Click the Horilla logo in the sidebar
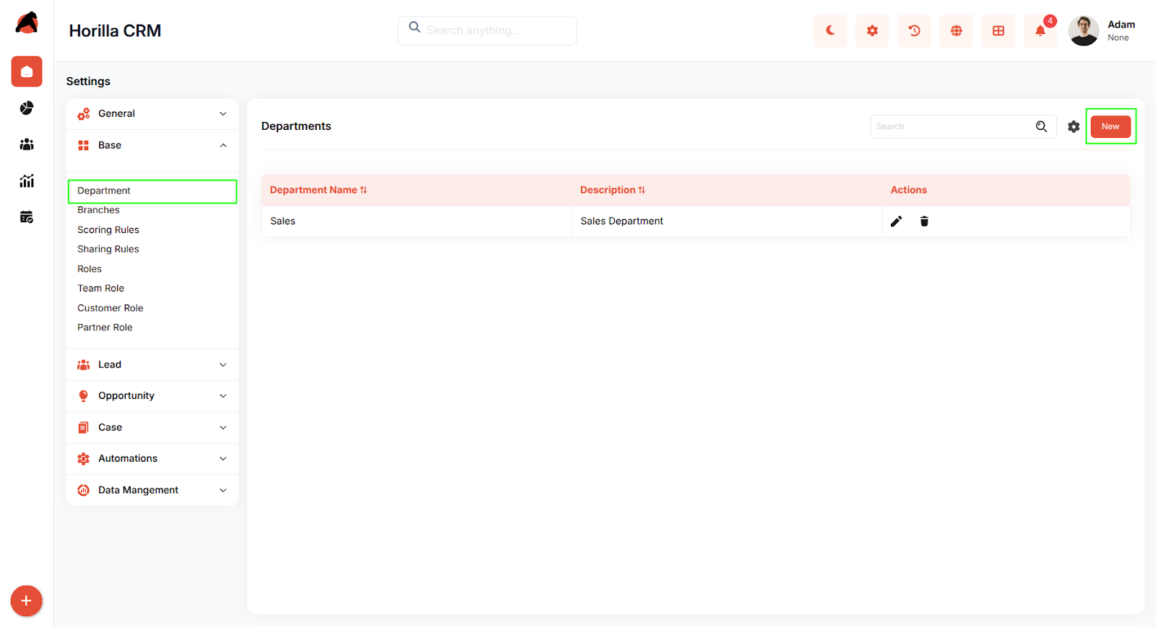This screenshot has width=1156, height=627. [27, 23]
